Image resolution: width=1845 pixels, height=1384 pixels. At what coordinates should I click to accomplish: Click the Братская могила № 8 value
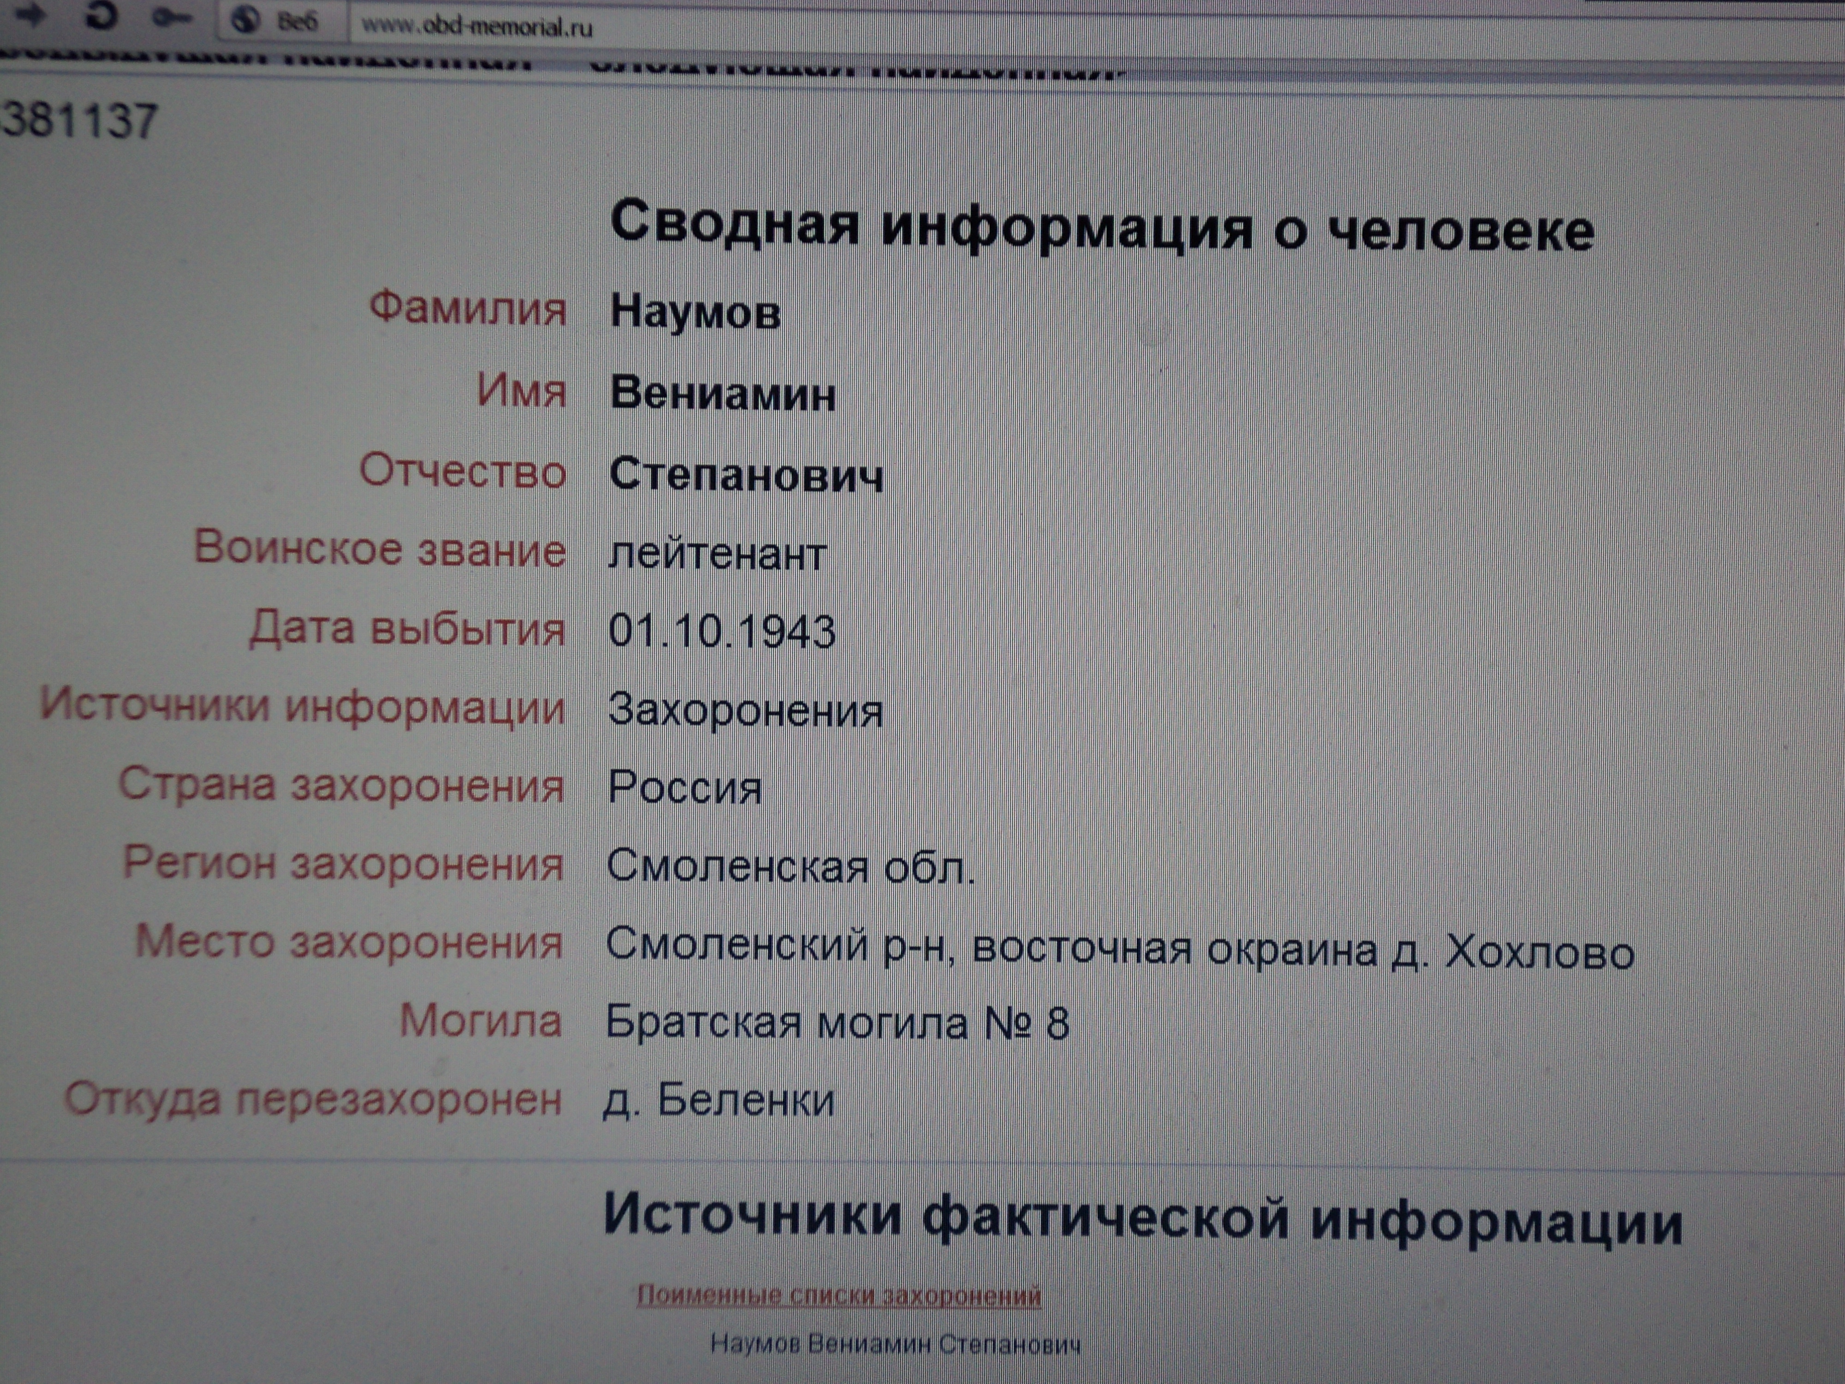click(838, 1023)
